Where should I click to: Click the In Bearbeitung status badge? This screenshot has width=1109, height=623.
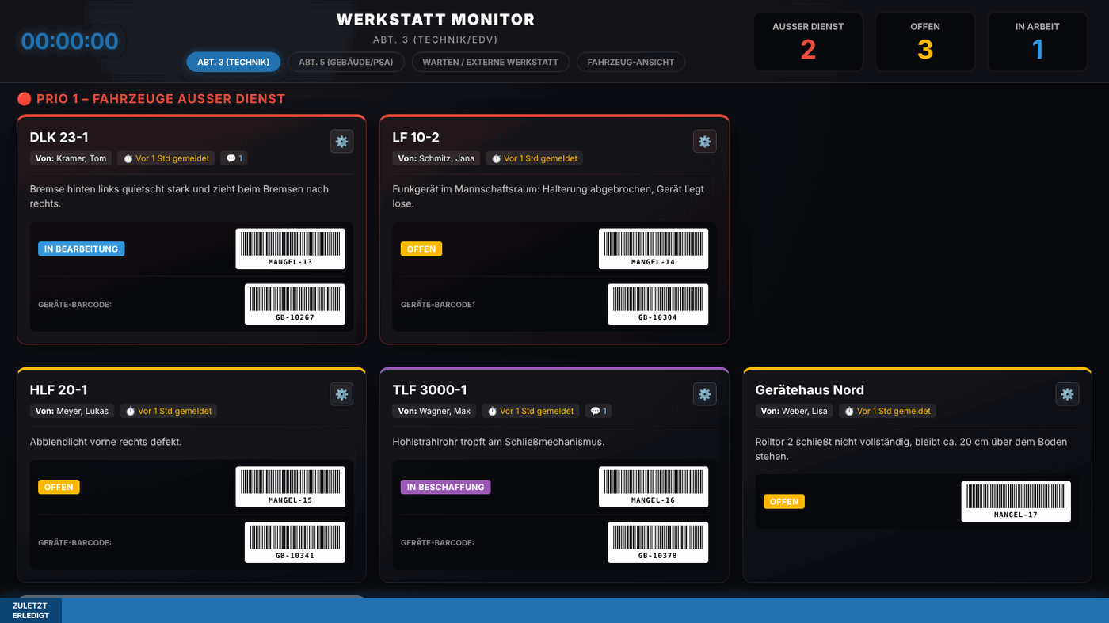(x=81, y=249)
